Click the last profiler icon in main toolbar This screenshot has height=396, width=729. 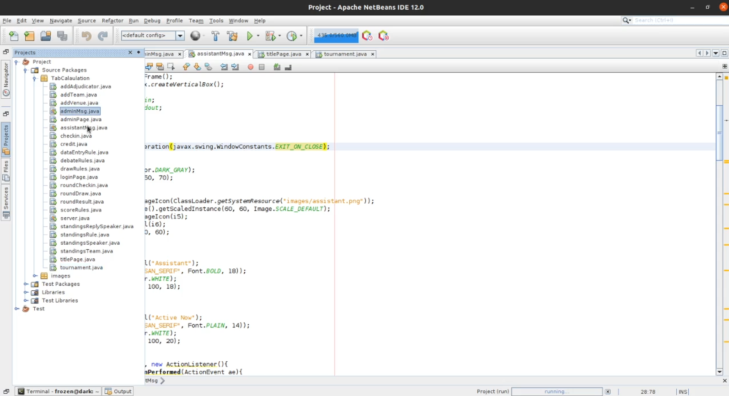click(383, 36)
